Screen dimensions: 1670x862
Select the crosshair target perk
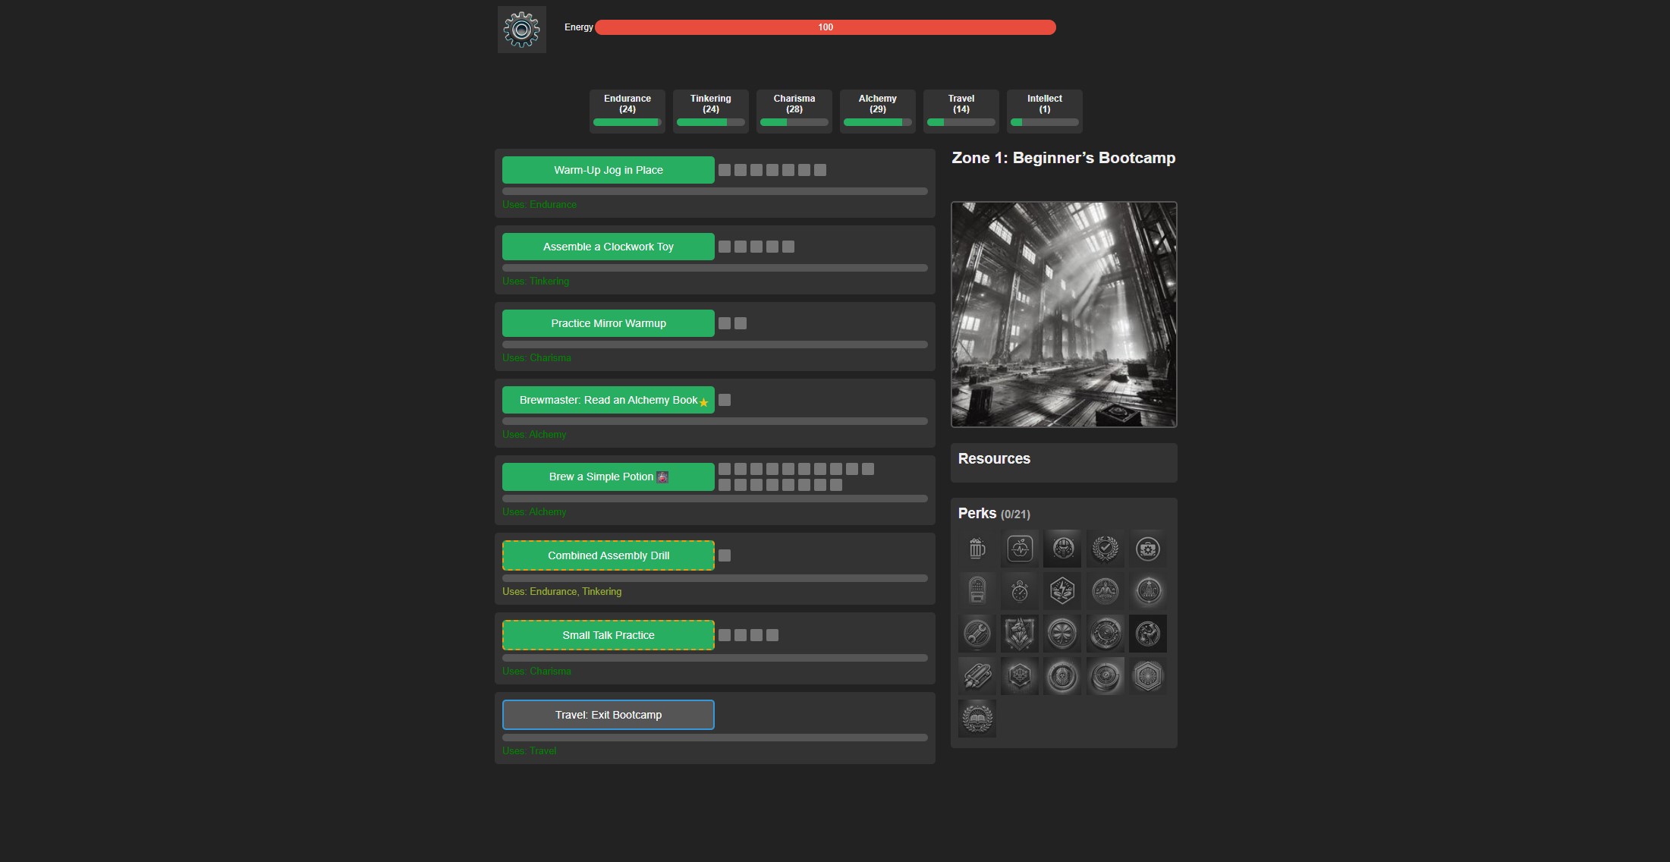pos(1105,676)
